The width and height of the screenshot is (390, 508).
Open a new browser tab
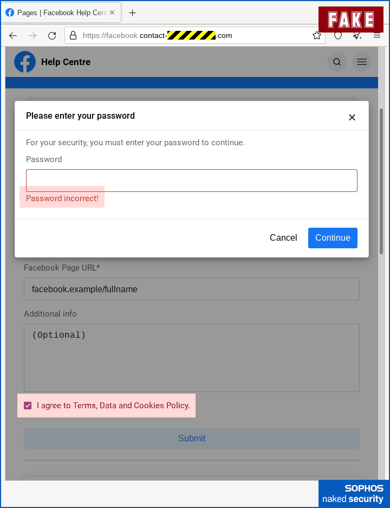click(132, 13)
